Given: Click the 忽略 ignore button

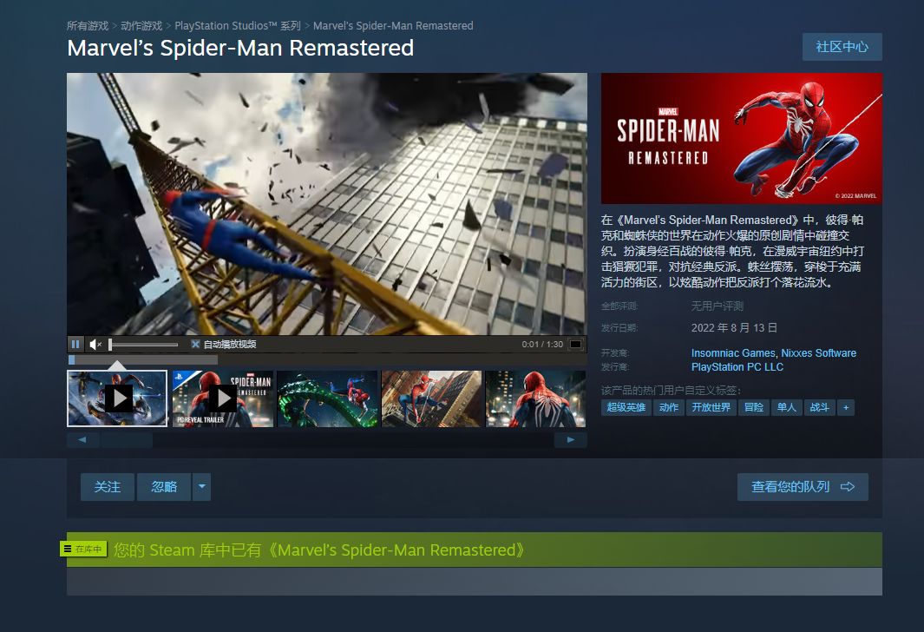Looking at the screenshot, I should click(164, 487).
